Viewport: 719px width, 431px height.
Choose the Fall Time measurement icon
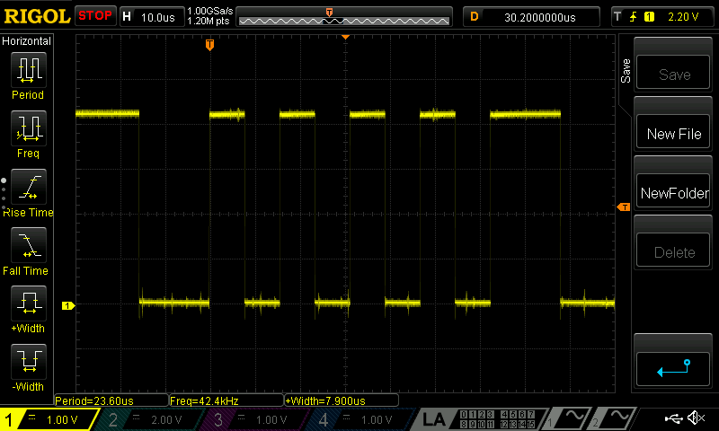[x=28, y=245]
